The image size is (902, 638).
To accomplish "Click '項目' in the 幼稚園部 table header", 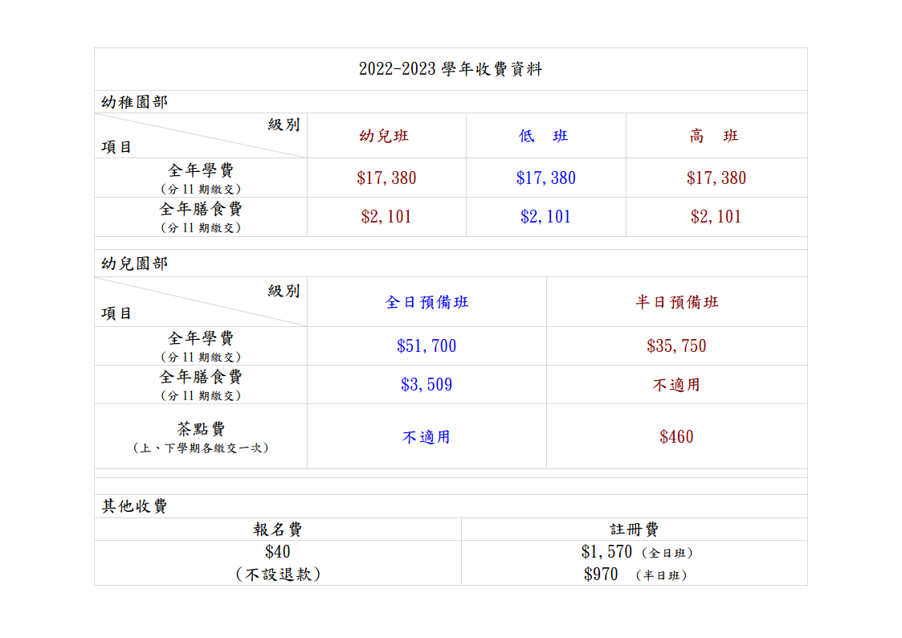I will (116, 147).
